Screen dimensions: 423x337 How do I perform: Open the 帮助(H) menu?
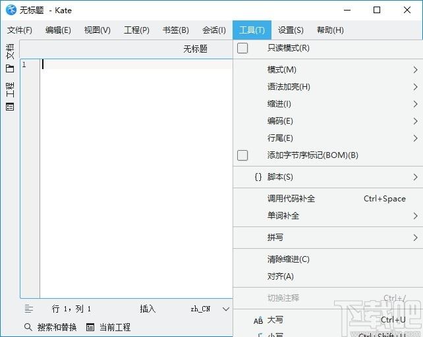330,30
